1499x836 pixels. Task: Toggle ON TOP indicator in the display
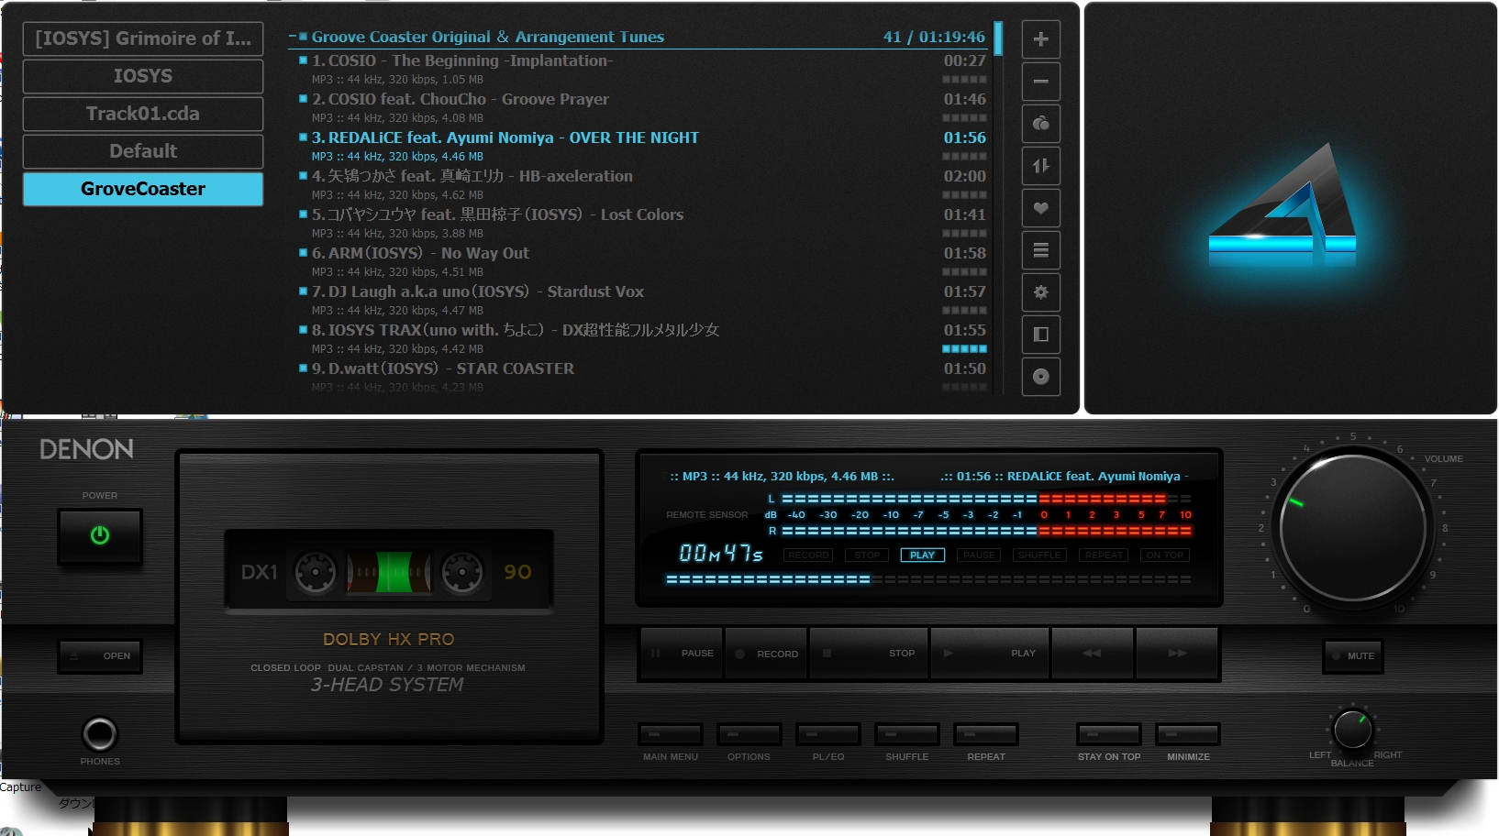1165,555
